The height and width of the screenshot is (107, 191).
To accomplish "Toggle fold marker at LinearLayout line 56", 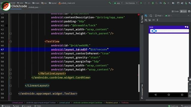I will point(11,86).
